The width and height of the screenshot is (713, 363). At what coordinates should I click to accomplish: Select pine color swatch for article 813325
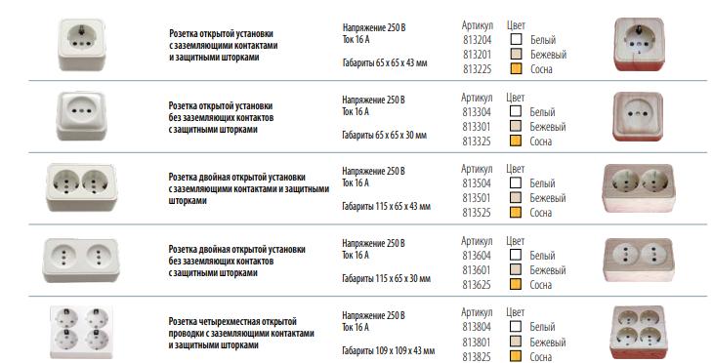[515, 141]
